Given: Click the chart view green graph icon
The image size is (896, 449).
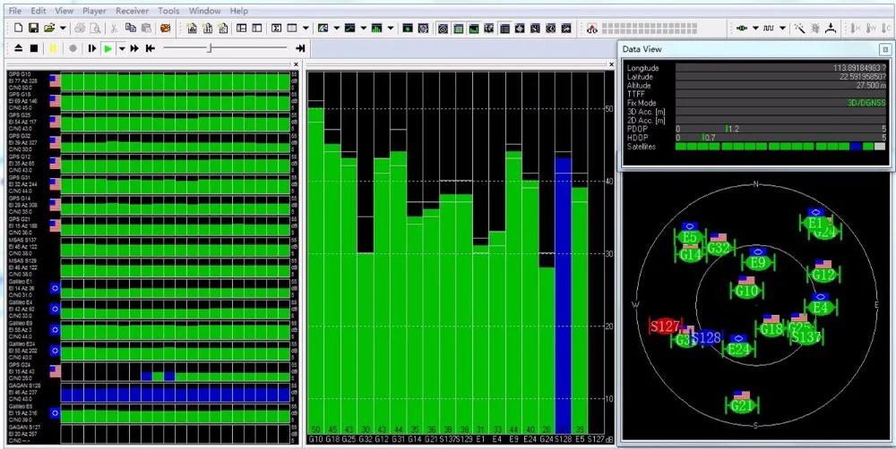Looking at the screenshot, I should pyautogui.click(x=349, y=28).
